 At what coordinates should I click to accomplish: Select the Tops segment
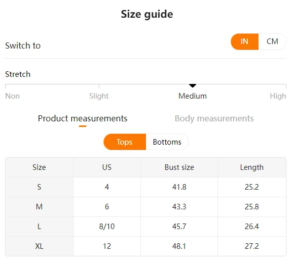(x=125, y=142)
